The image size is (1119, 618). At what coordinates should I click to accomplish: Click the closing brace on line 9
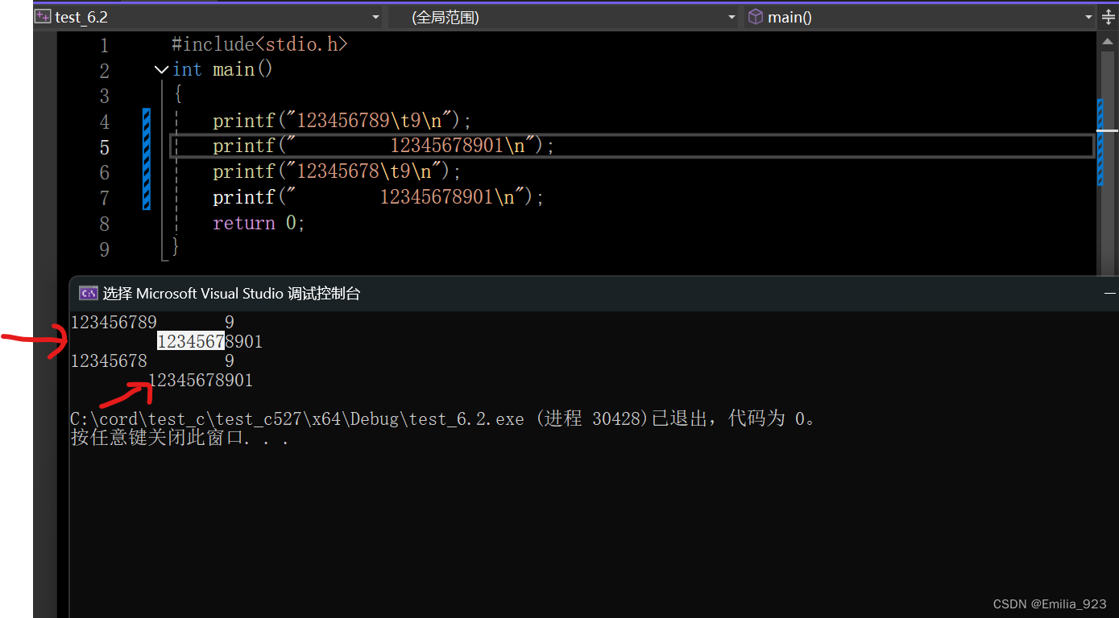(x=176, y=246)
